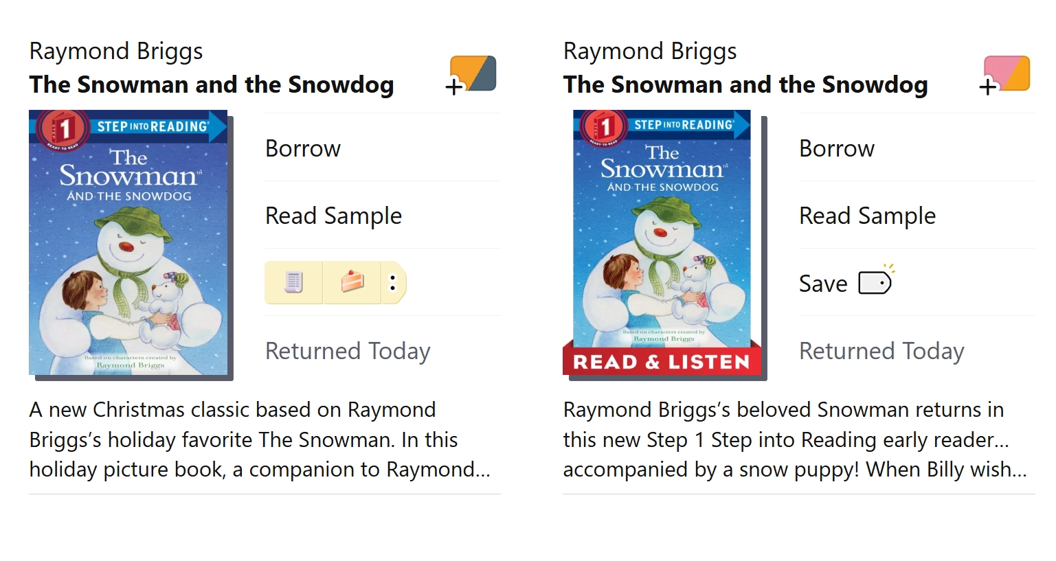The height and width of the screenshot is (561, 1056).
Task: Read Sample of the Read & Listen edition
Action: tap(867, 216)
